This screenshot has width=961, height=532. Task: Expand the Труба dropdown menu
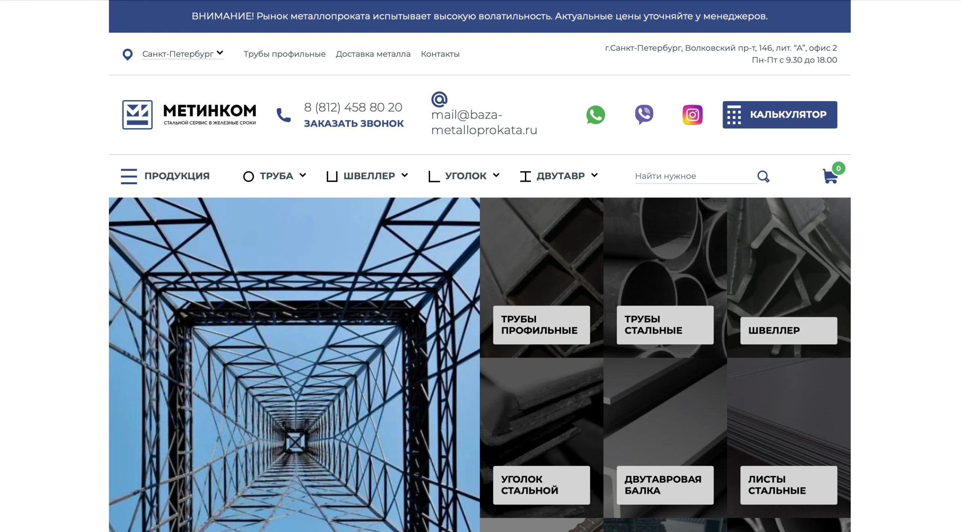pos(275,176)
